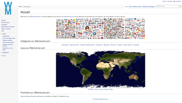Open Créateurs category link
The image size is (182, 103).
pyautogui.click(x=99, y=45)
